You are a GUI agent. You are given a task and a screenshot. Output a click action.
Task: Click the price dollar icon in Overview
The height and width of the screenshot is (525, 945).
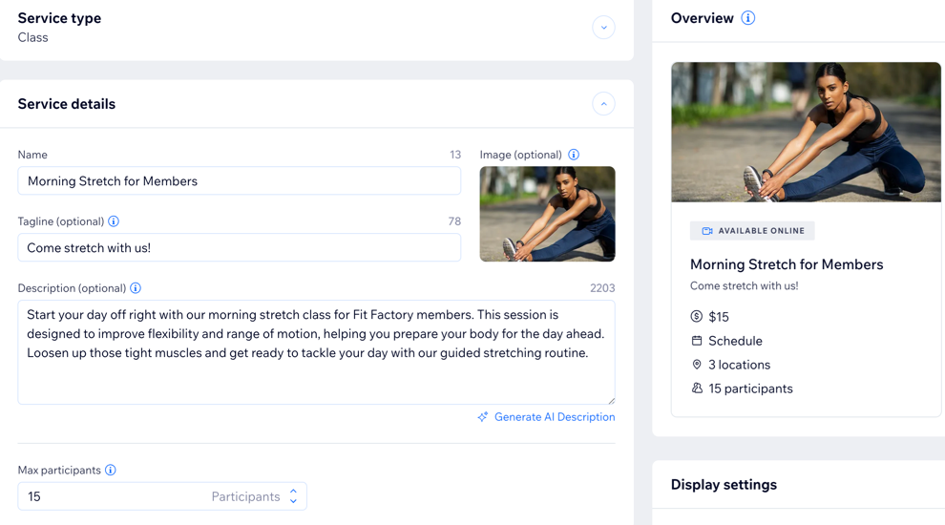click(697, 317)
